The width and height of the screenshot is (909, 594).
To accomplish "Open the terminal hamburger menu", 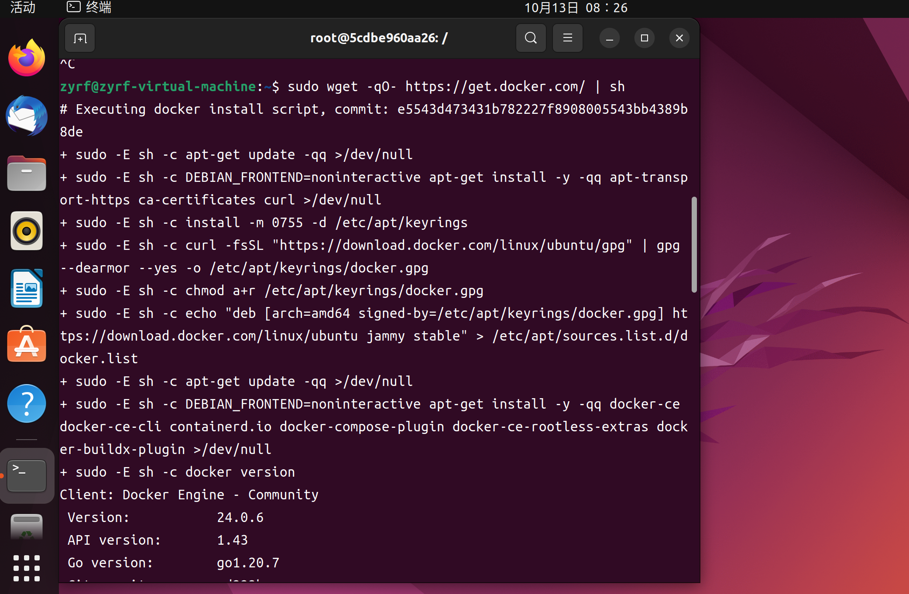I will (567, 38).
